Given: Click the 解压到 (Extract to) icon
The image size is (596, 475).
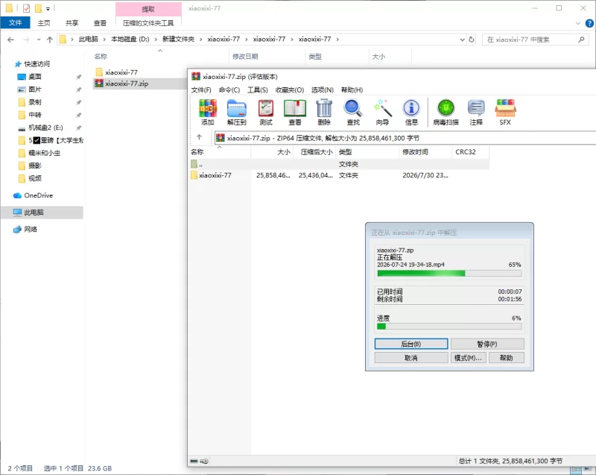Looking at the screenshot, I should coord(237,112).
